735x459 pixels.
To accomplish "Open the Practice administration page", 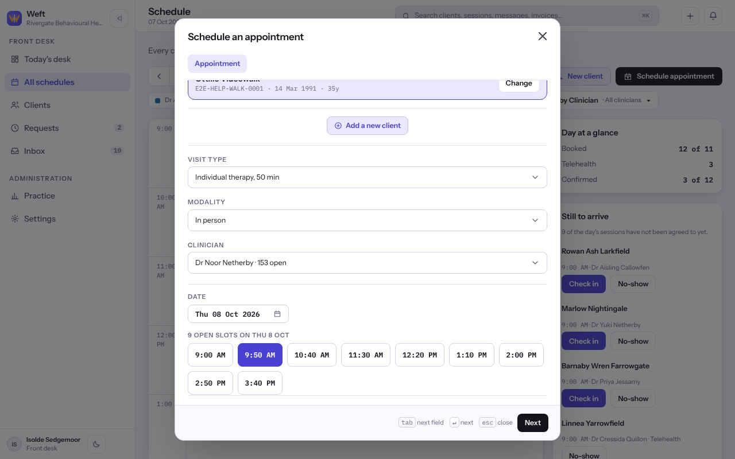I will point(68,196).
